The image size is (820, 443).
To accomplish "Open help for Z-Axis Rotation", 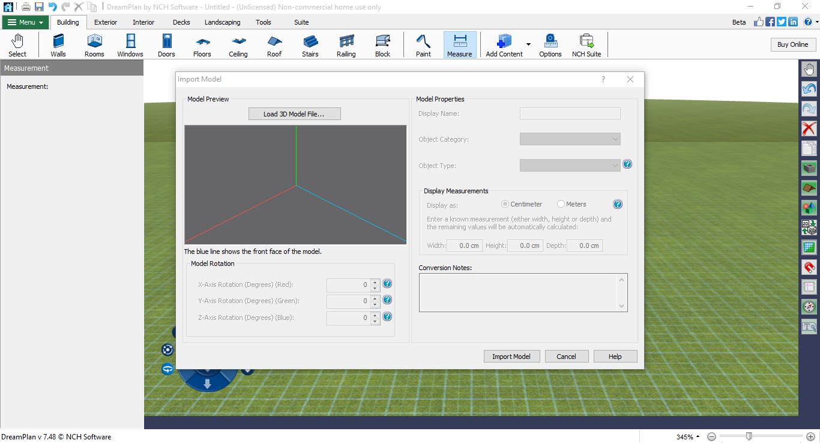I will pyautogui.click(x=387, y=316).
